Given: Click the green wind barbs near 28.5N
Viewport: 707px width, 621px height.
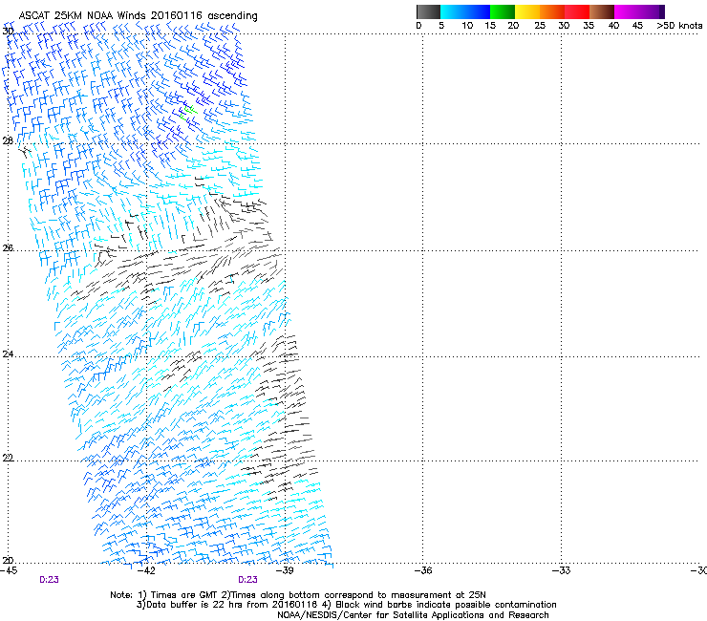Looking at the screenshot, I should click(188, 112).
